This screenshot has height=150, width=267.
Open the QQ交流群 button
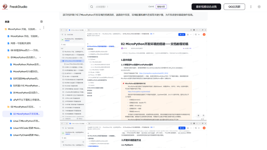(x=234, y=7)
